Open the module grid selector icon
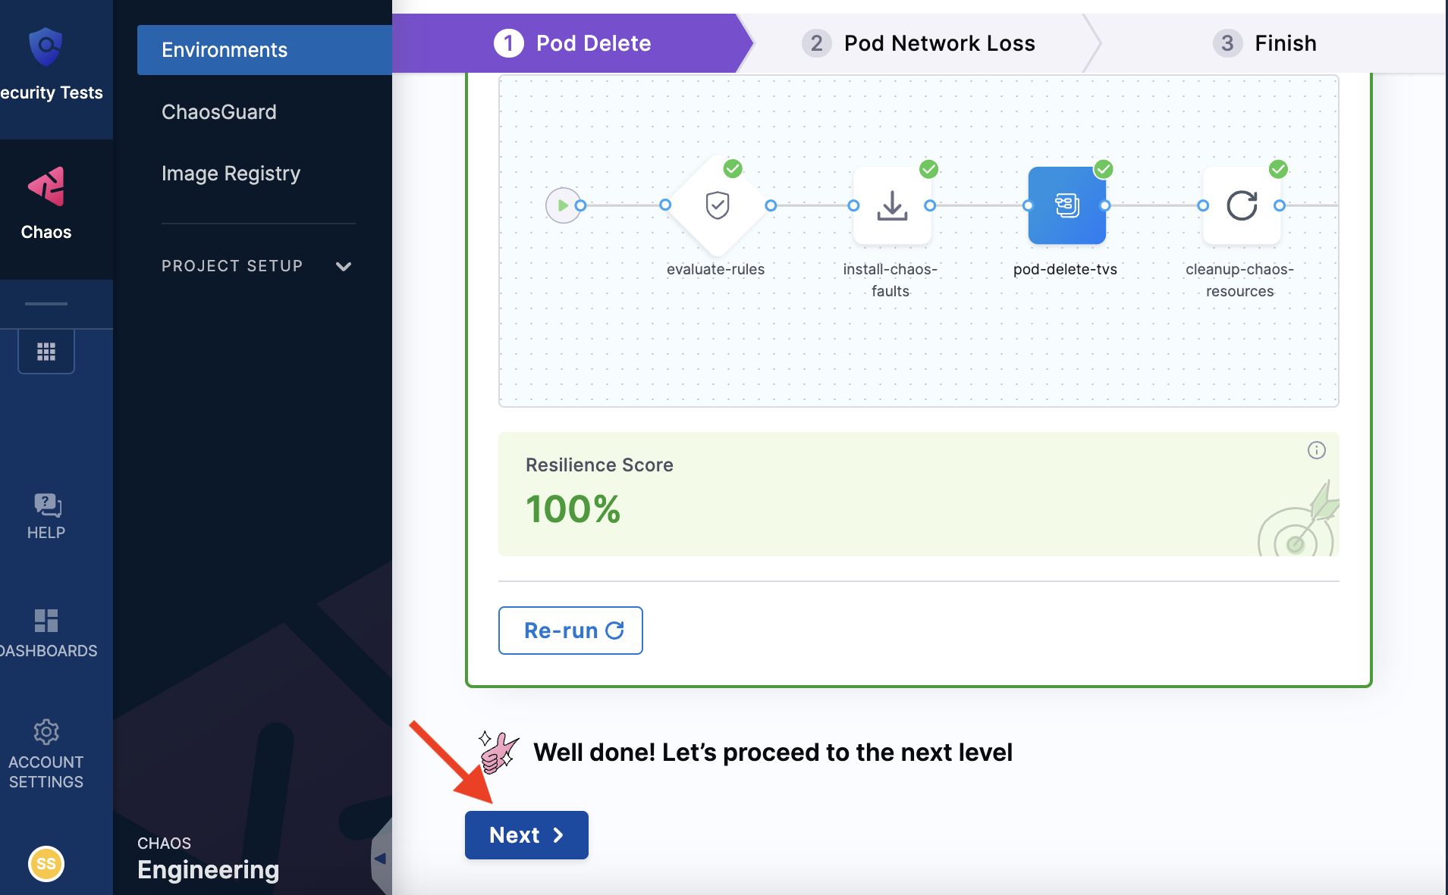This screenshot has height=895, width=1448. point(46,352)
